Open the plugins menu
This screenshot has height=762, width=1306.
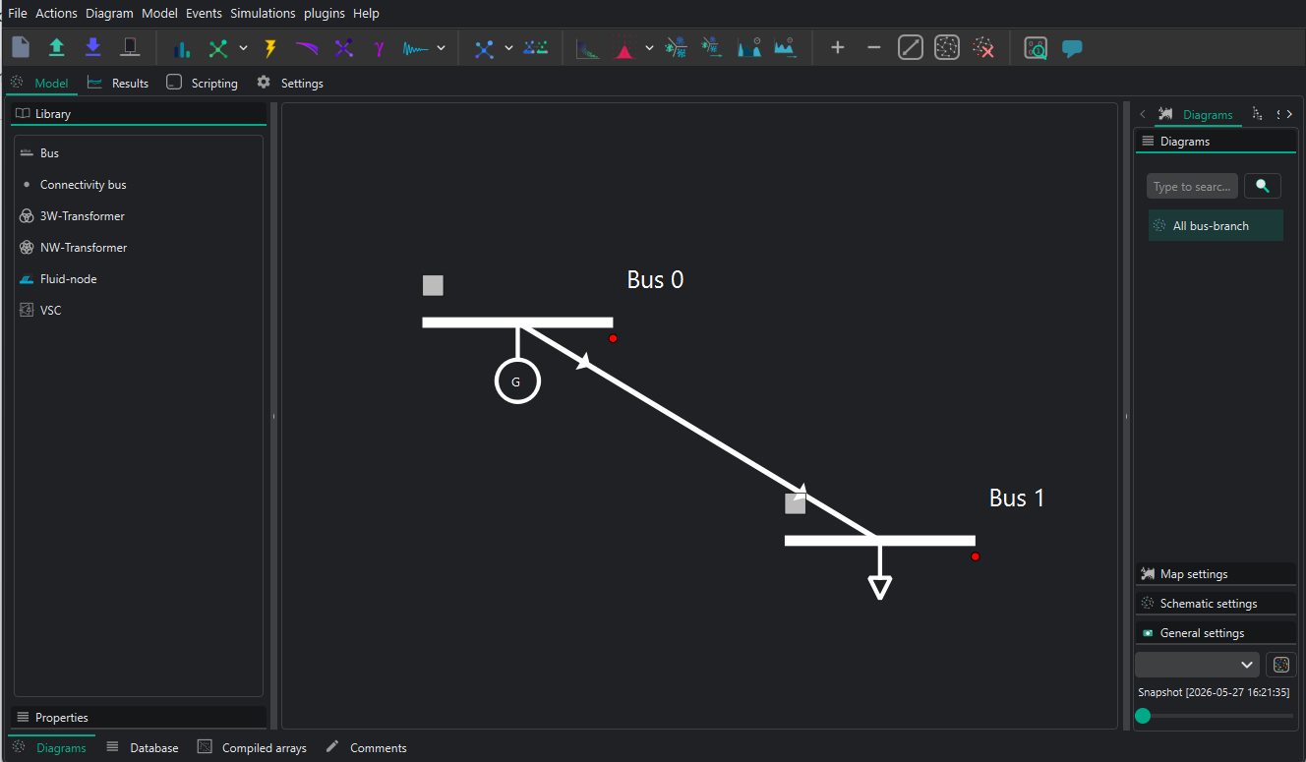pos(325,13)
